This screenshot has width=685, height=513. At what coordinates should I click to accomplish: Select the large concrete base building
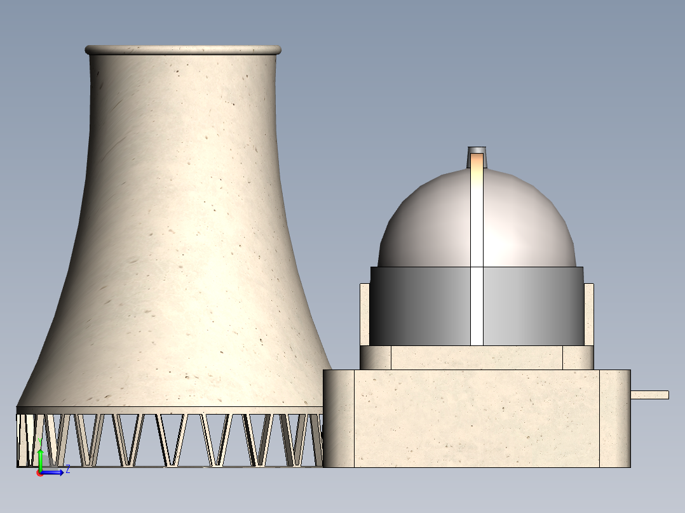click(477, 418)
